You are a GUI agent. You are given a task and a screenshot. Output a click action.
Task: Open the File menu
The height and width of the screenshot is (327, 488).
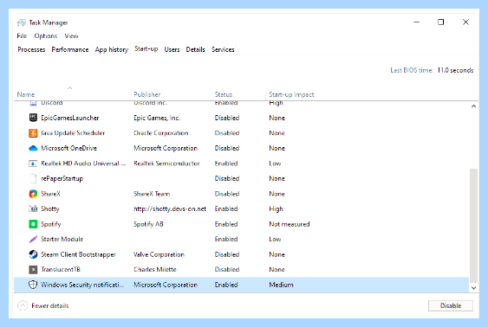22,36
